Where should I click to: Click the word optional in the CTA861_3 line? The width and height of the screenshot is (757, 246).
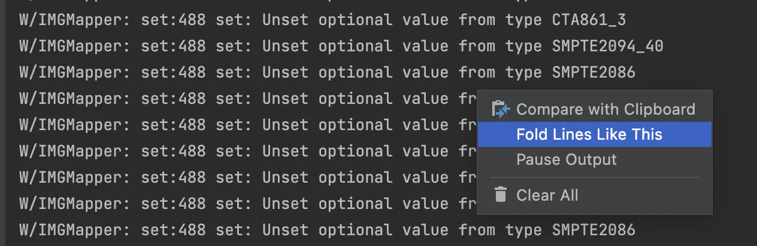[x=355, y=20]
